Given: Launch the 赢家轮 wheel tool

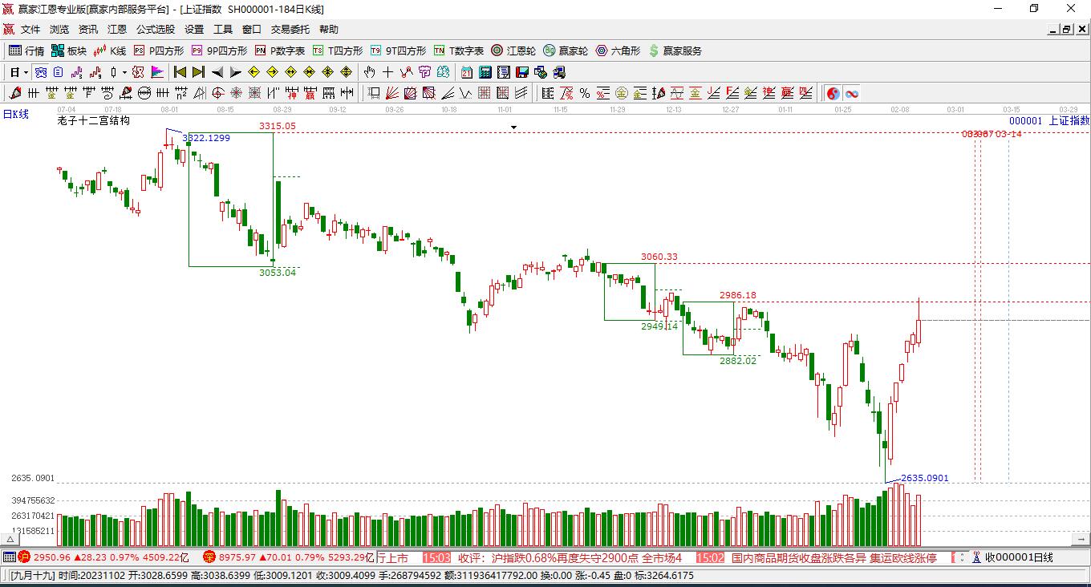Looking at the screenshot, I should [566, 51].
